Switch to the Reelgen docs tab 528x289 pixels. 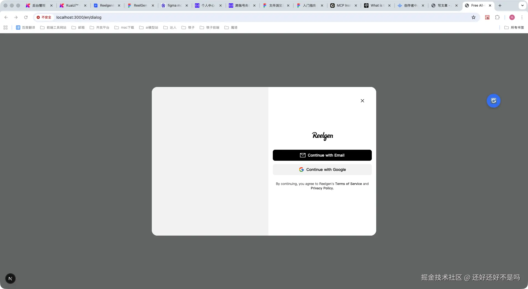tap(106, 6)
